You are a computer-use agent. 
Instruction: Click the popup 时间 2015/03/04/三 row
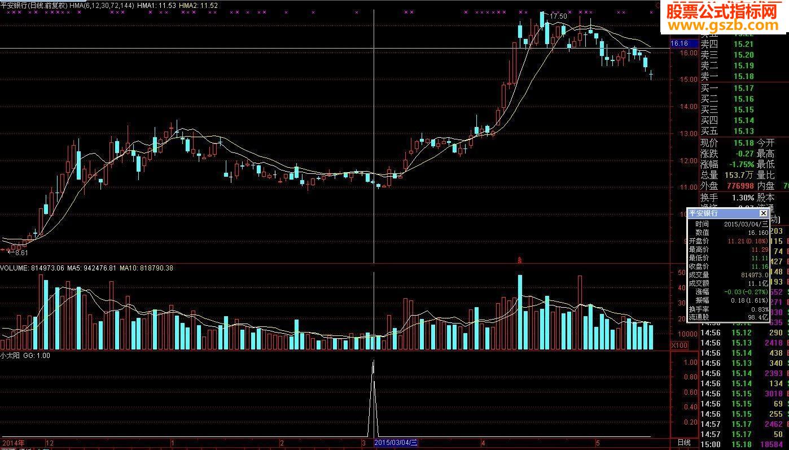point(728,224)
